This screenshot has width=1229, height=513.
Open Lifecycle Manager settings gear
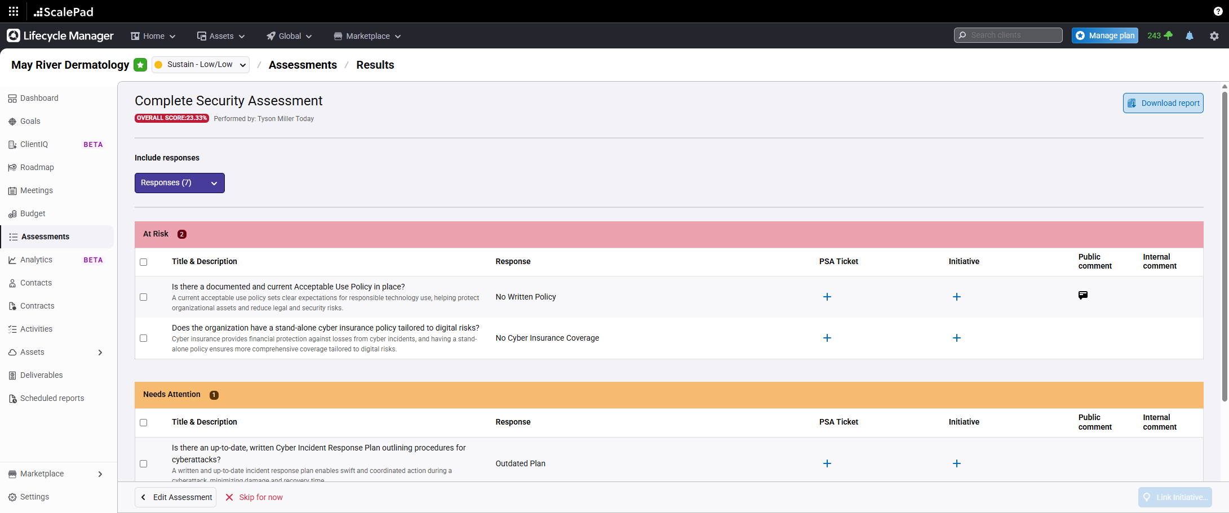pos(1215,35)
